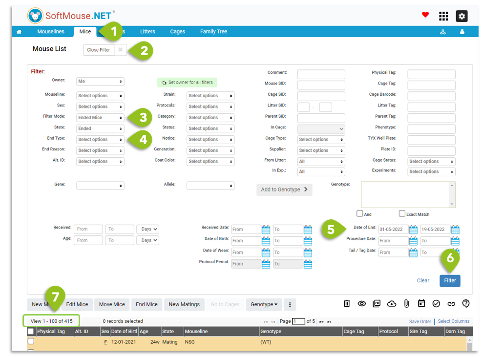Open attachments with the paperclip icon
482x358 pixels.
406,304
